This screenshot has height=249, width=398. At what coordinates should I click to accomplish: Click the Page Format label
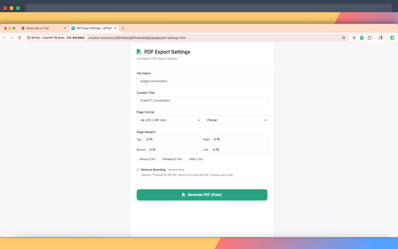(146, 112)
